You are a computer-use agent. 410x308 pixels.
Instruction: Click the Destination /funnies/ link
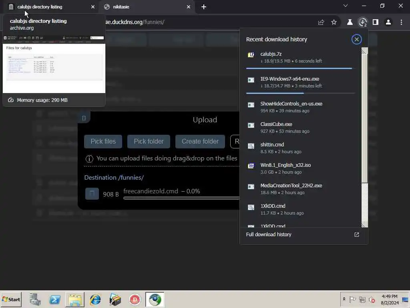114,178
